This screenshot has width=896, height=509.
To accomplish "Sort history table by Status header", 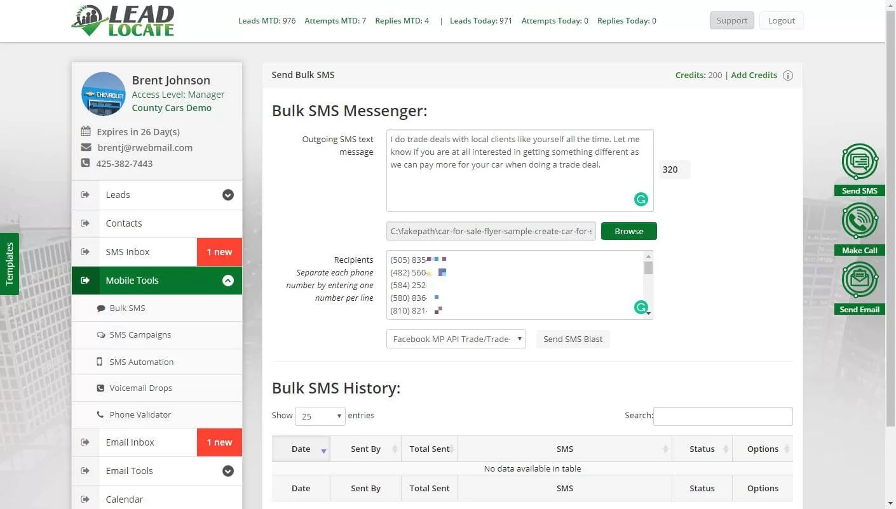I will click(x=702, y=449).
